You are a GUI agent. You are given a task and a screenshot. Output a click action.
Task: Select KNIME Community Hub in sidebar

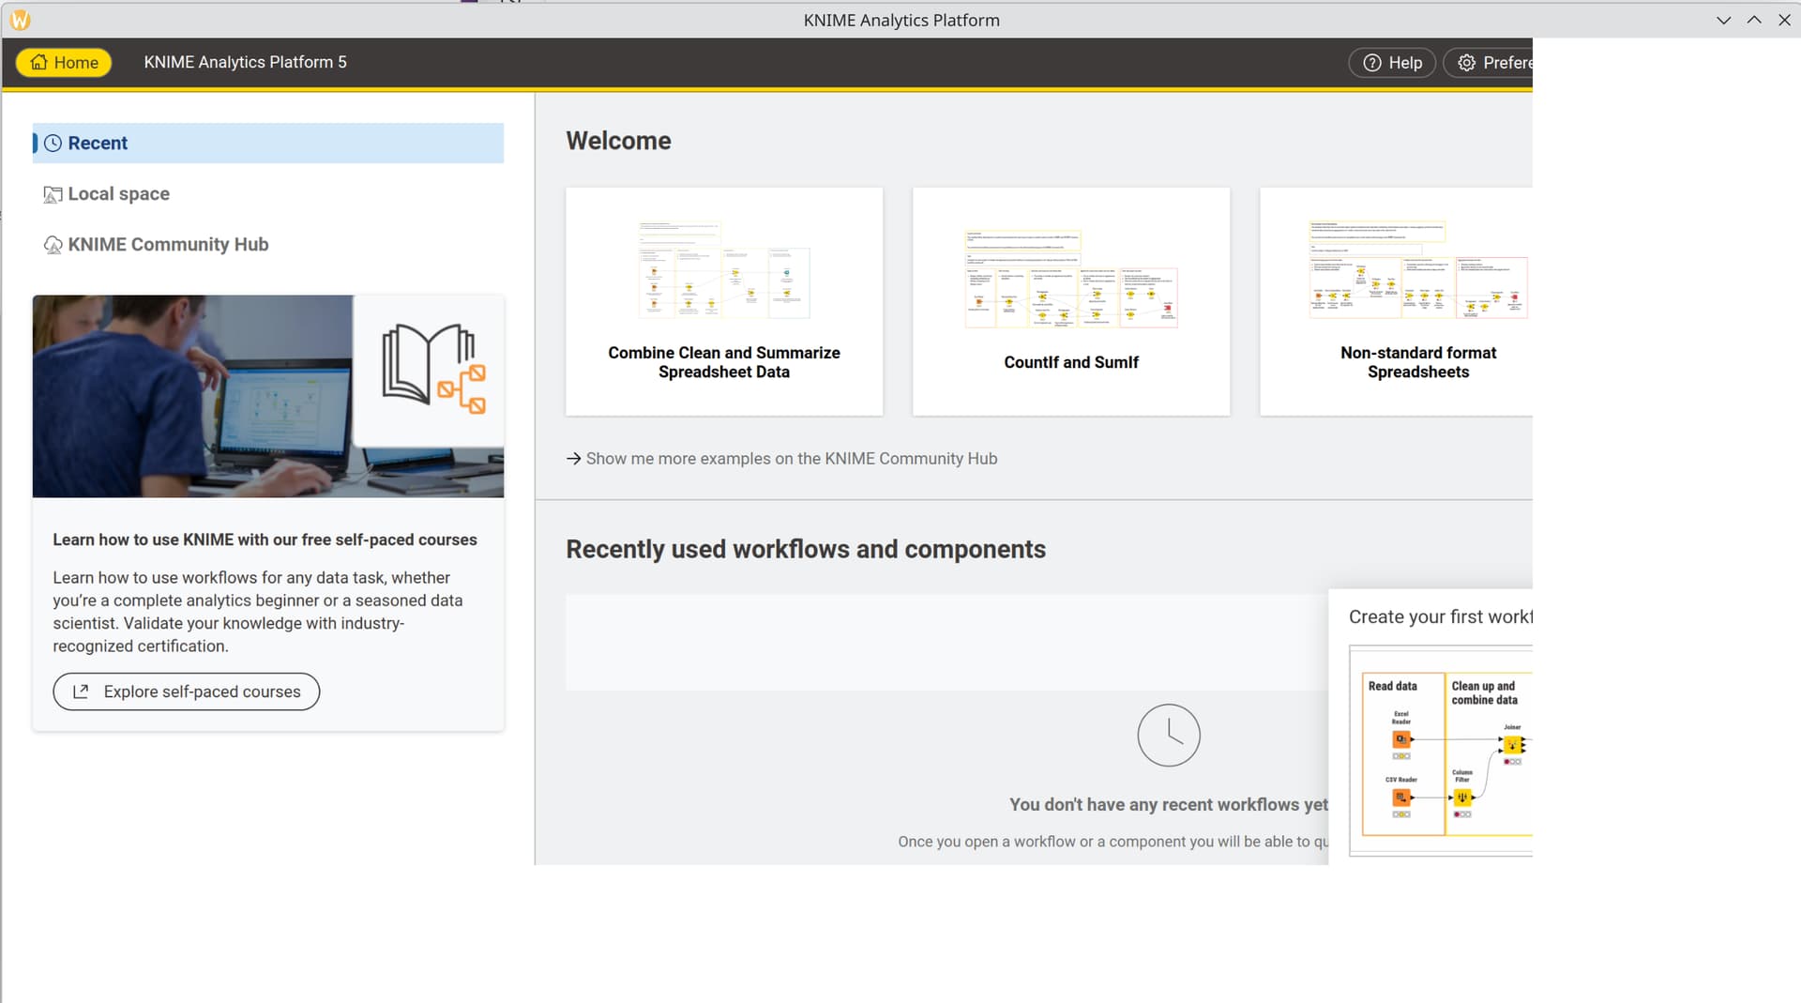168,245
